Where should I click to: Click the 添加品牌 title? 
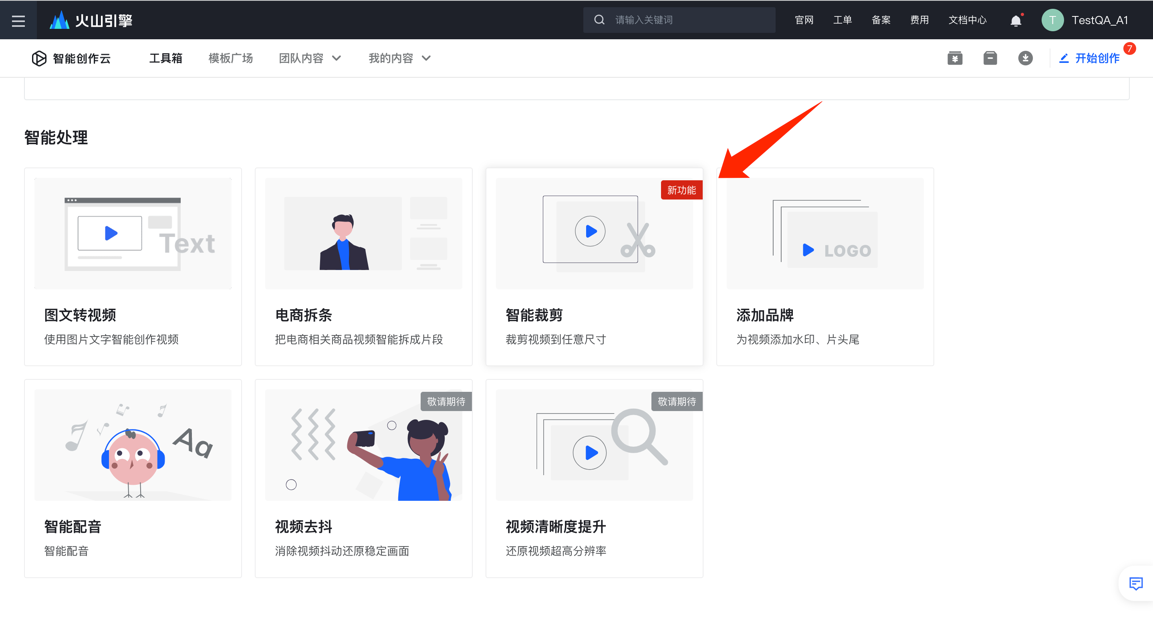[765, 315]
